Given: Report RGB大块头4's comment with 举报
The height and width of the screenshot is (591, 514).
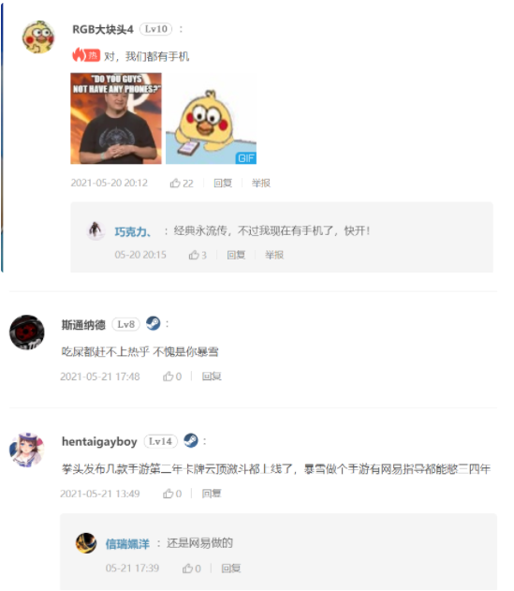Looking at the screenshot, I should coord(261,184).
